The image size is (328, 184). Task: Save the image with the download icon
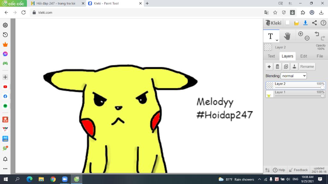305,23
